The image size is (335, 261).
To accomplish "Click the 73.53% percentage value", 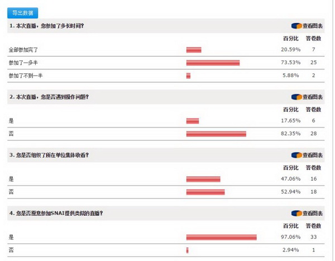I will click(x=292, y=63).
